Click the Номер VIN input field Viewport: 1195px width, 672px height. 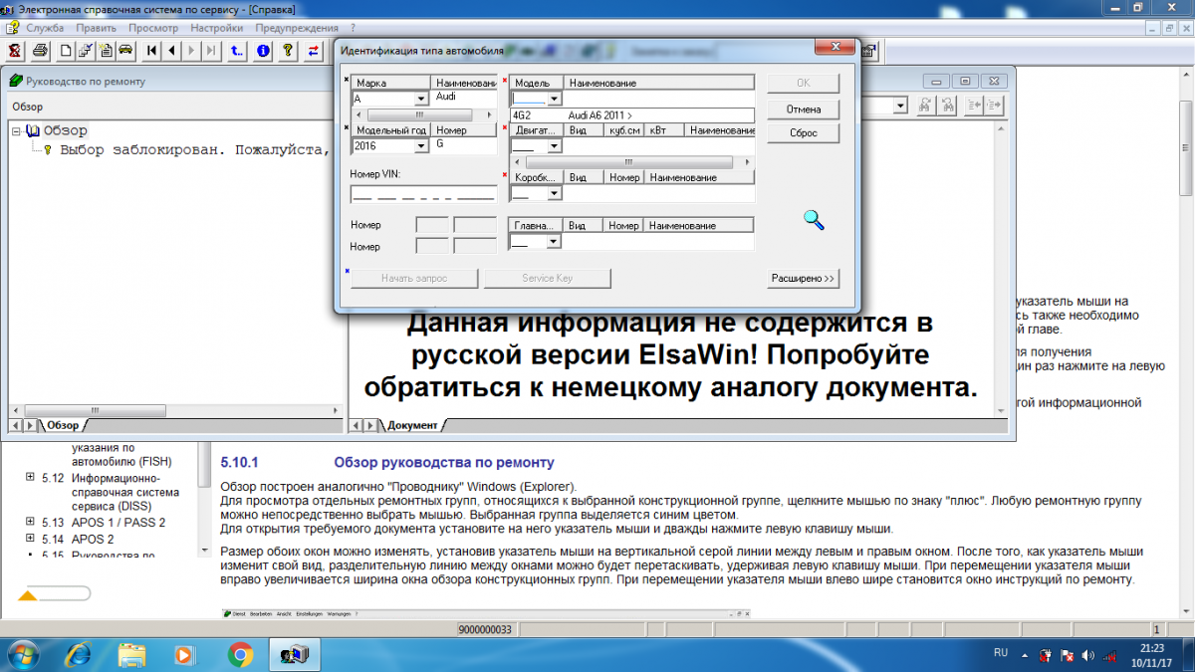point(423,193)
